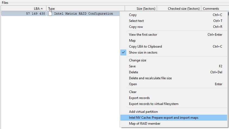Select the Copy row menu entry
The image size is (229, 129).
click(x=136, y=27)
